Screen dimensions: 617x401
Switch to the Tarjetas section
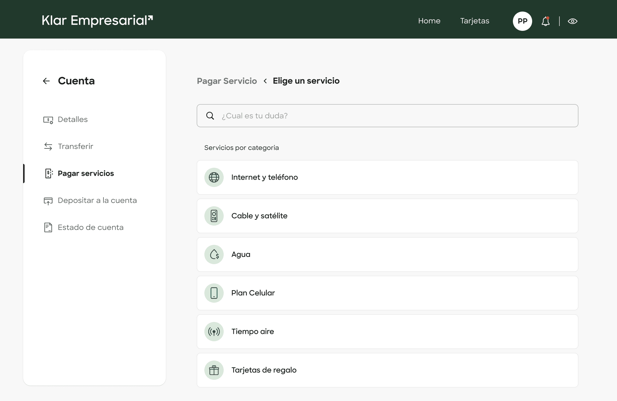475,21
